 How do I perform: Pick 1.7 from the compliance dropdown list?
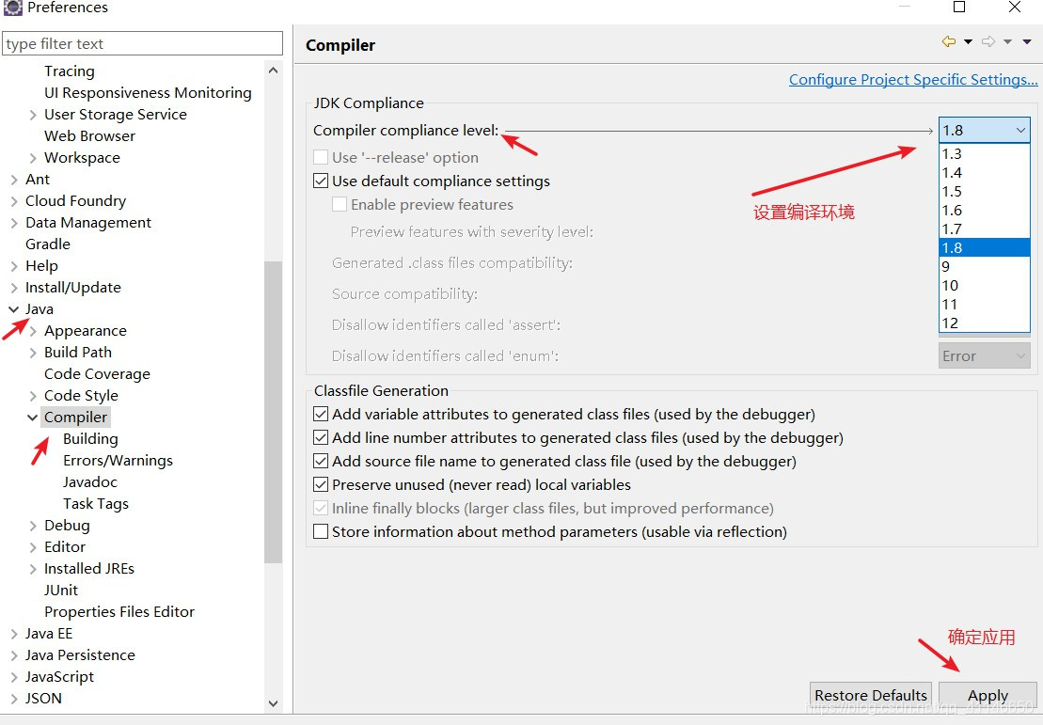tap(985, 229)
